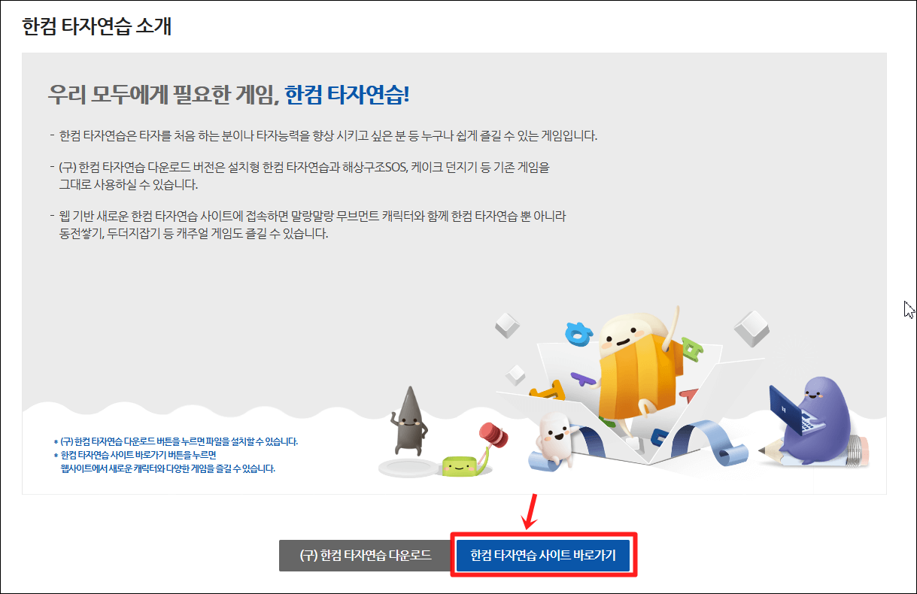Click the blue note about 사이트 바로가기 버튼을 누르면

[165, 462]
